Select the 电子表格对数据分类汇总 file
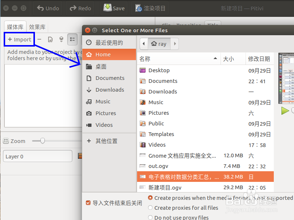Image resolution: width=294 pixels, height=220 pixels. 205,177
